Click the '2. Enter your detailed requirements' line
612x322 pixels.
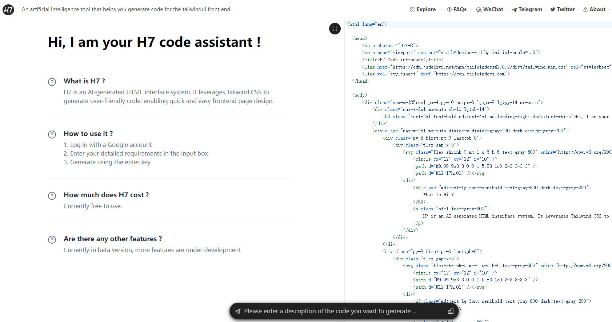(136, 153)
